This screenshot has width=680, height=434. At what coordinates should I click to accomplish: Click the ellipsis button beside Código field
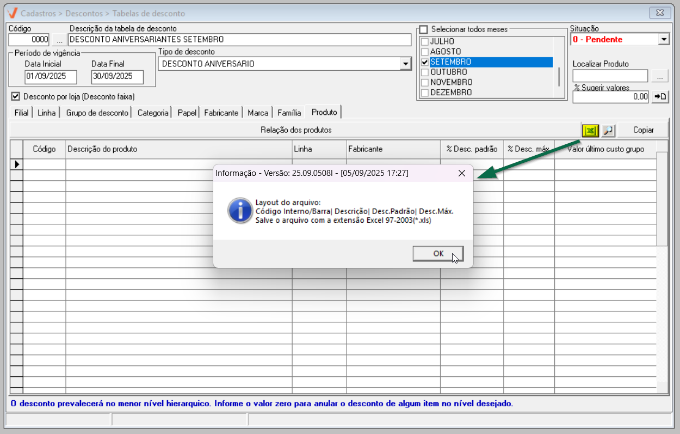[x=59, y=40]
